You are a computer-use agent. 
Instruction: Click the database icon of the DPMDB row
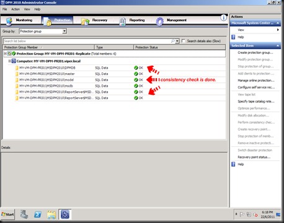17,68
